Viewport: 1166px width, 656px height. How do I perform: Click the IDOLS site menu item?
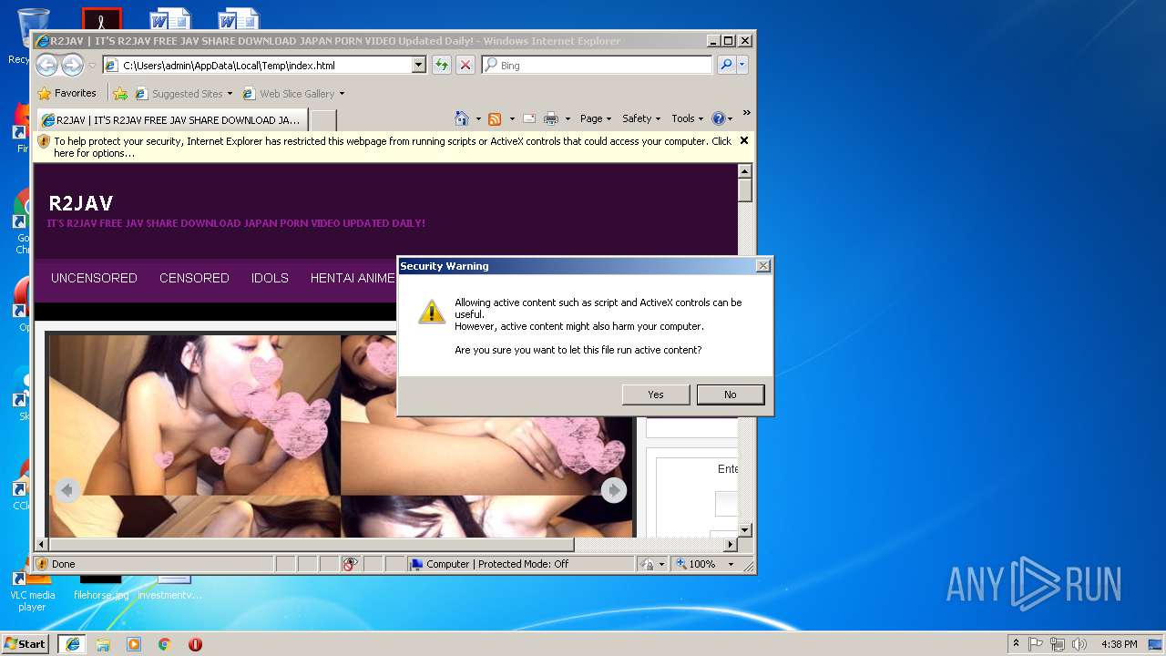pyautogui.click(x=270, y=278)
